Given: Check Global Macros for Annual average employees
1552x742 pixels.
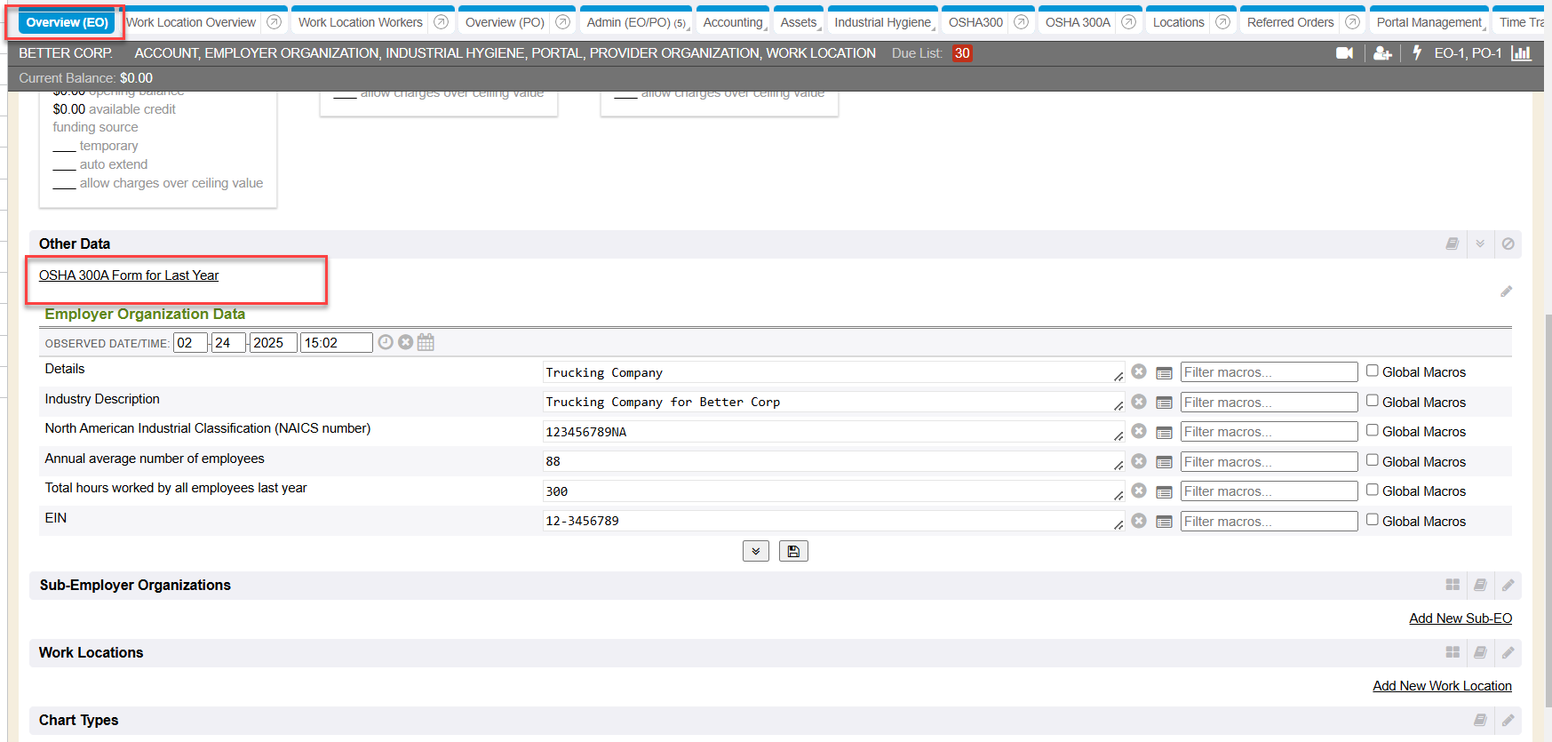Looking at the screenshot, I should point(1373,460).
